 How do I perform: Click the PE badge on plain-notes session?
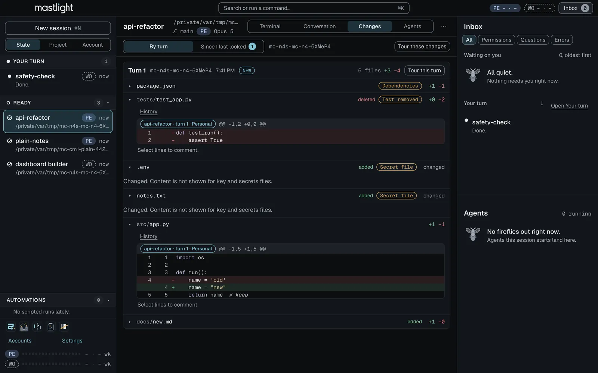click(89, 141)
